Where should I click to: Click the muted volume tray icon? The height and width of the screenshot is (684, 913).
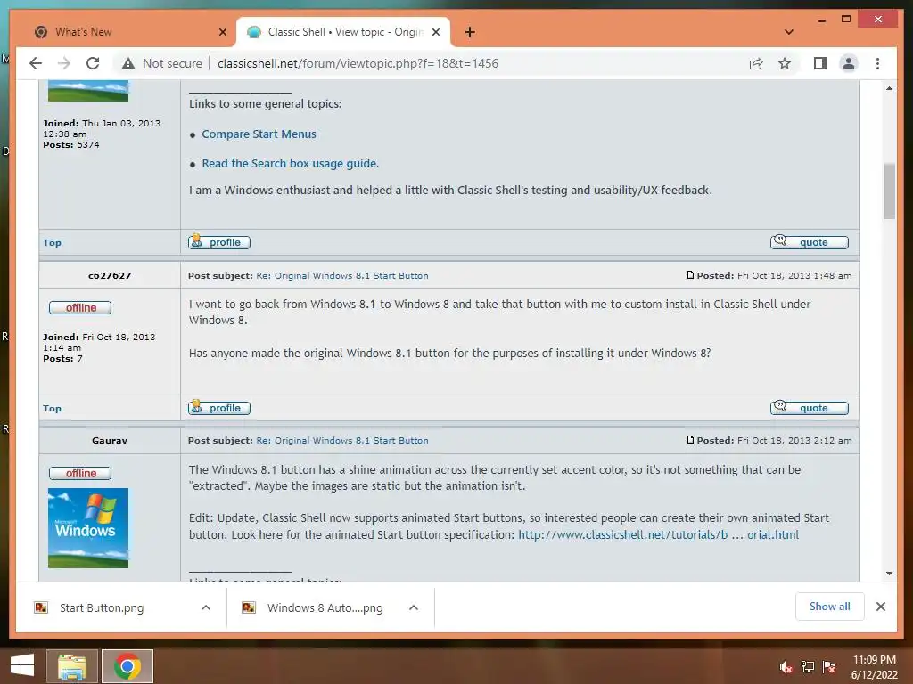pos(786,666)
